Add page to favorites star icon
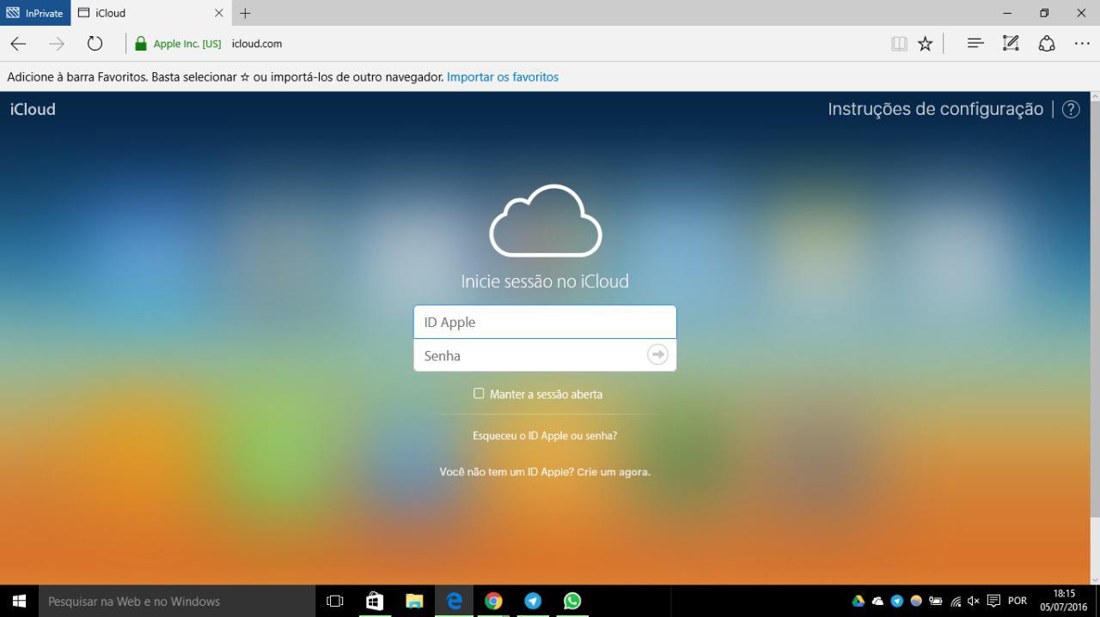This screenshot has height=617, width=1100. pos(925,44)
